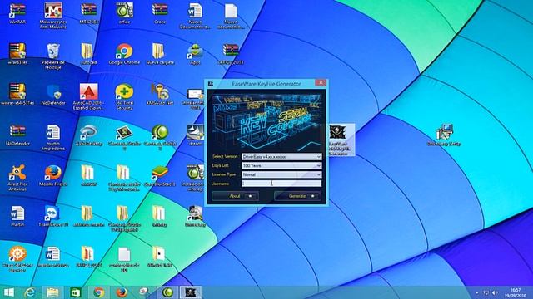Select the NoDefender shield icon
This screenshot has width=533, height=299.
click(53, 95)
